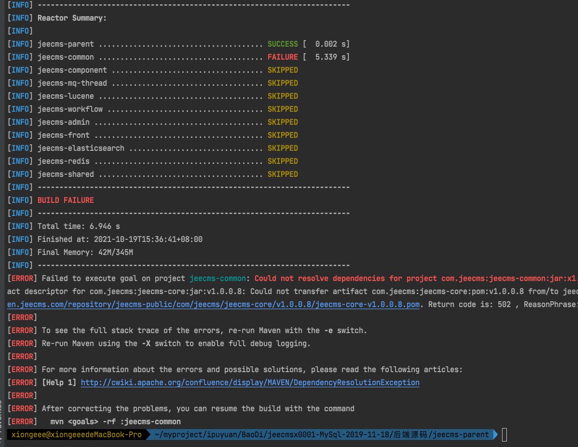This screenshot has height=447, width=578.
Task: Click the green SUCCESS status for jeecms-parent
Action: tap(282, 44)
